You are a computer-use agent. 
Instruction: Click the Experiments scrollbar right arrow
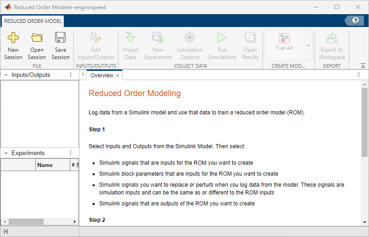click(75, 221)
